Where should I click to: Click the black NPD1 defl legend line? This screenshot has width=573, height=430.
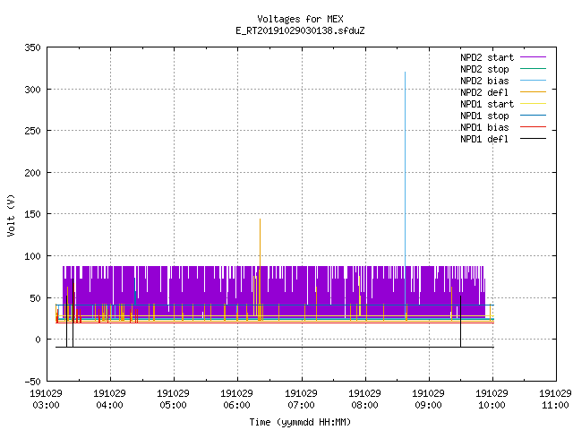tap(533, 139)
